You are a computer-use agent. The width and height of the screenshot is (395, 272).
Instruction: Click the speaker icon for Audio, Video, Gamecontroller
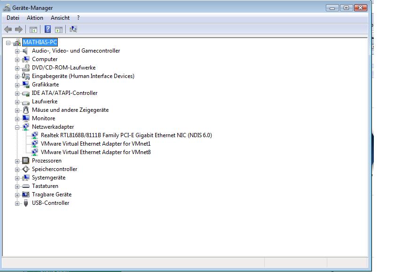25,51
